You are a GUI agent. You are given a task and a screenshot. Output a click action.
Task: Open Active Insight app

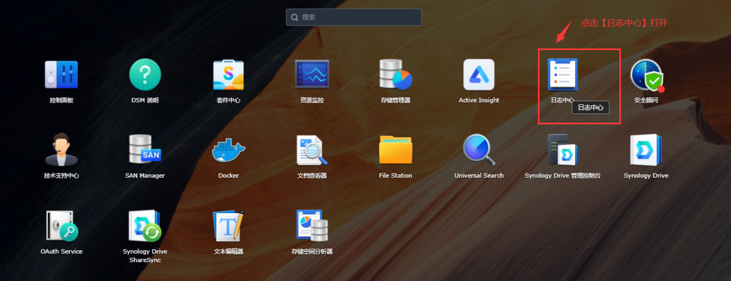coord(479,75)
